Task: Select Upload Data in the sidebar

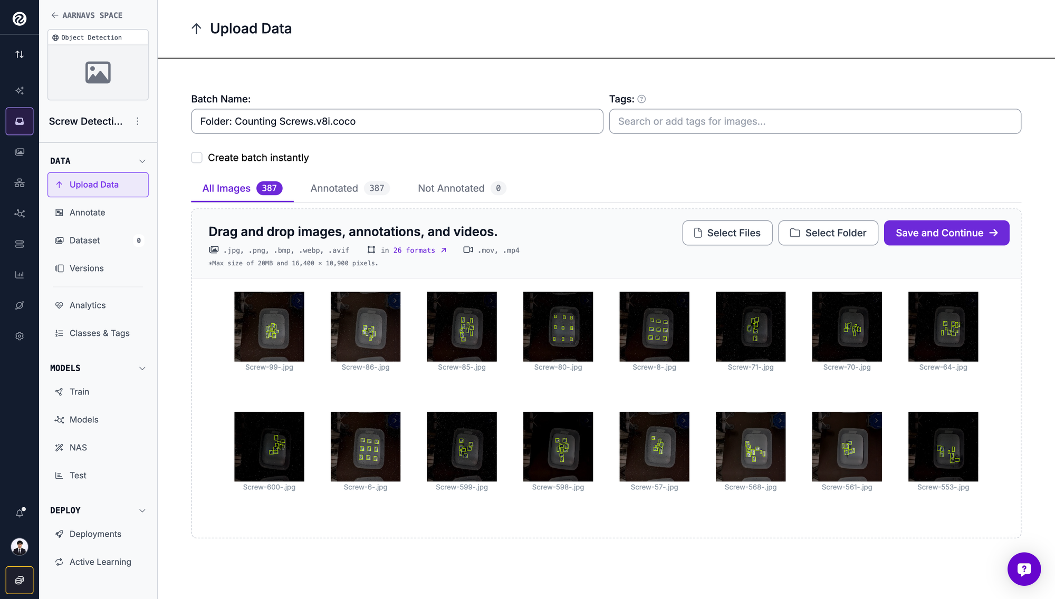Action: pyautogui.click(x=98, y=185)
